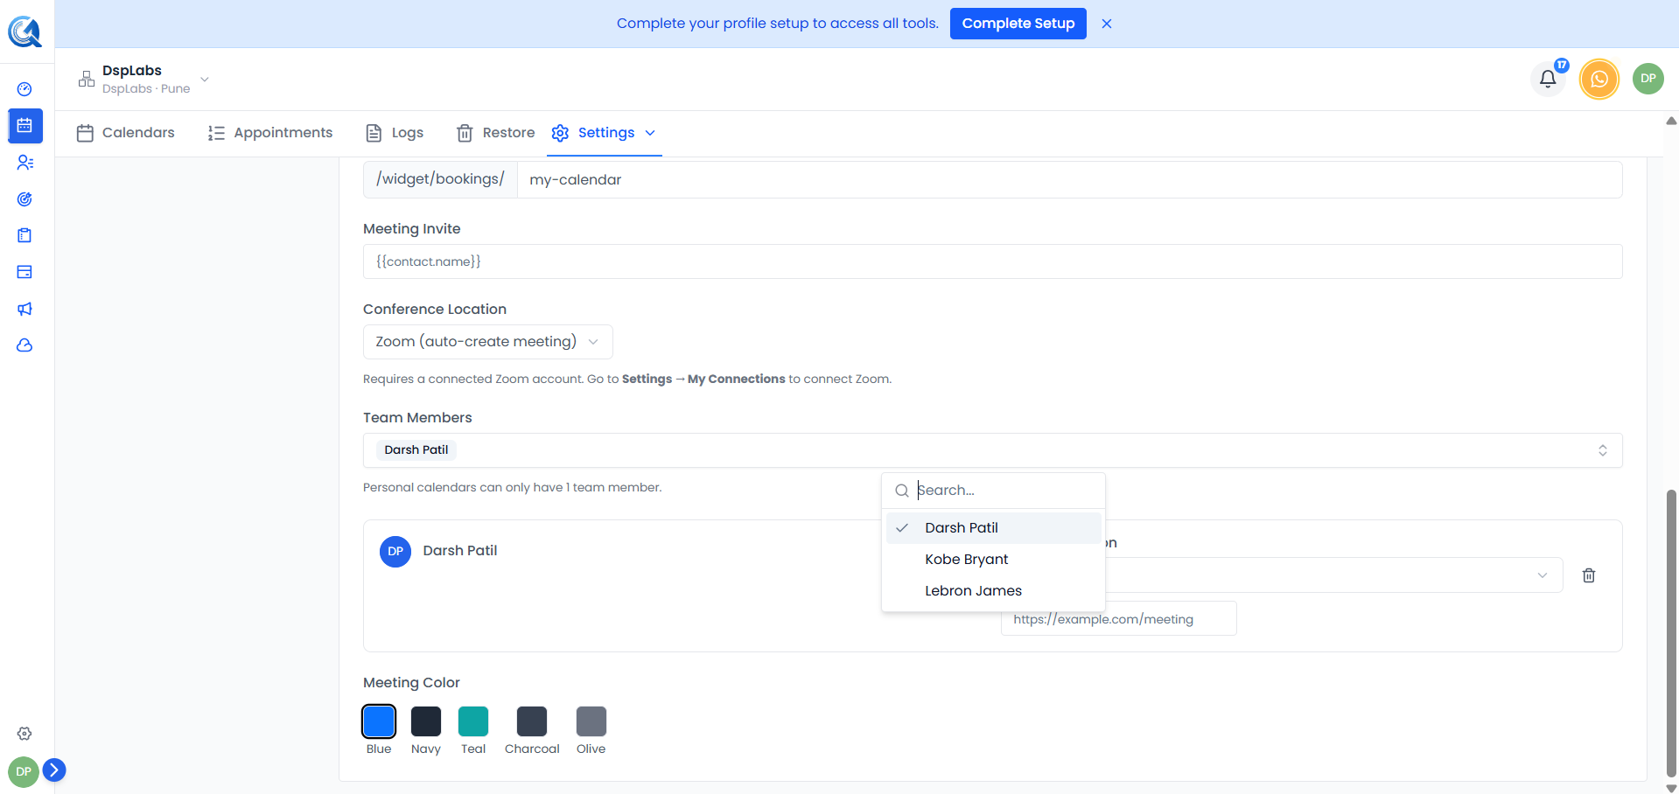The width and height of the screenshot is (1679, 794).
Task: Click scrollbar down arrow
Action: [1671, 788]
